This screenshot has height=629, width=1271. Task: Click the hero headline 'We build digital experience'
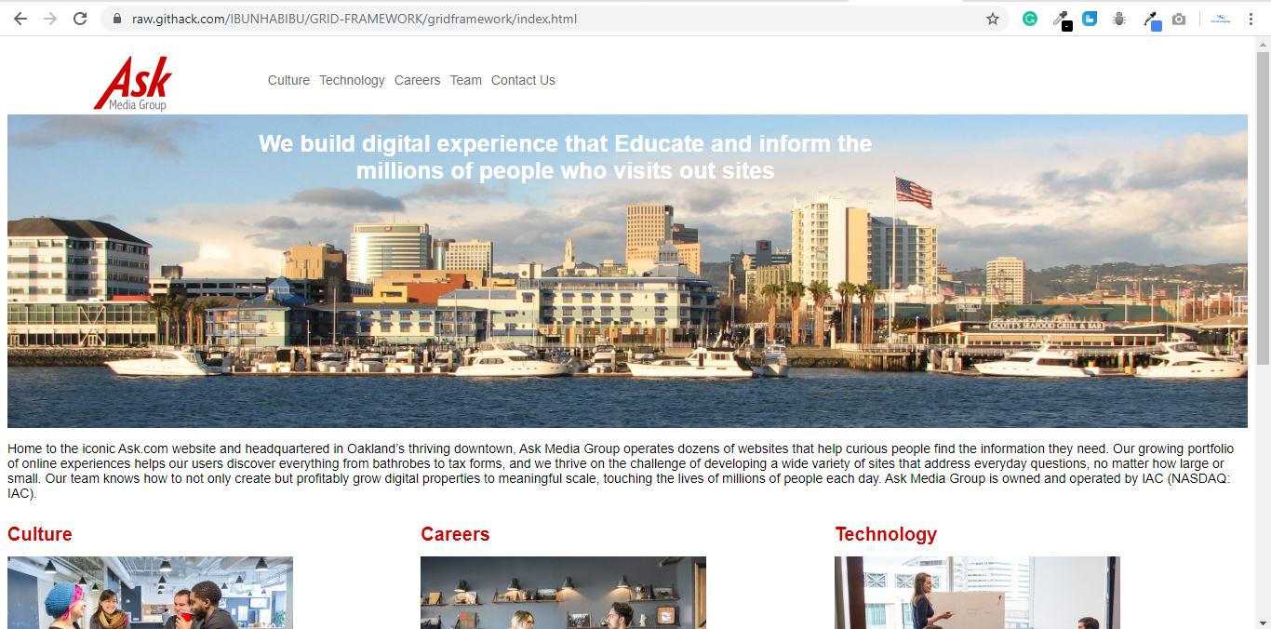[x=566, y=157]
